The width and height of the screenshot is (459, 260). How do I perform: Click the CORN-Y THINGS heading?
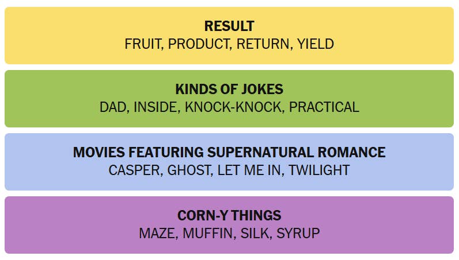229,215
